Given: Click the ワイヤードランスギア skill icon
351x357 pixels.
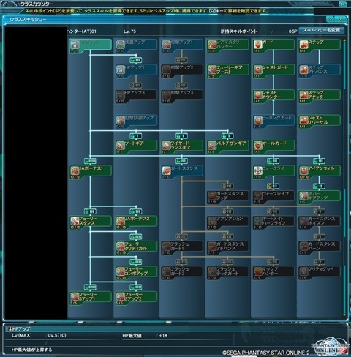Looking at the screenshot, I should pyautogui.click(x=166, y=146).
